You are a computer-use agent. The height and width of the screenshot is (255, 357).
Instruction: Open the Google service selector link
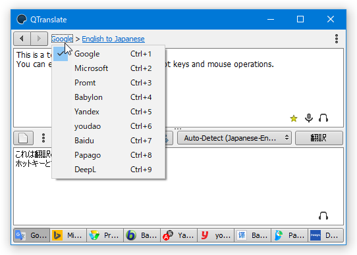coord(62,39)
